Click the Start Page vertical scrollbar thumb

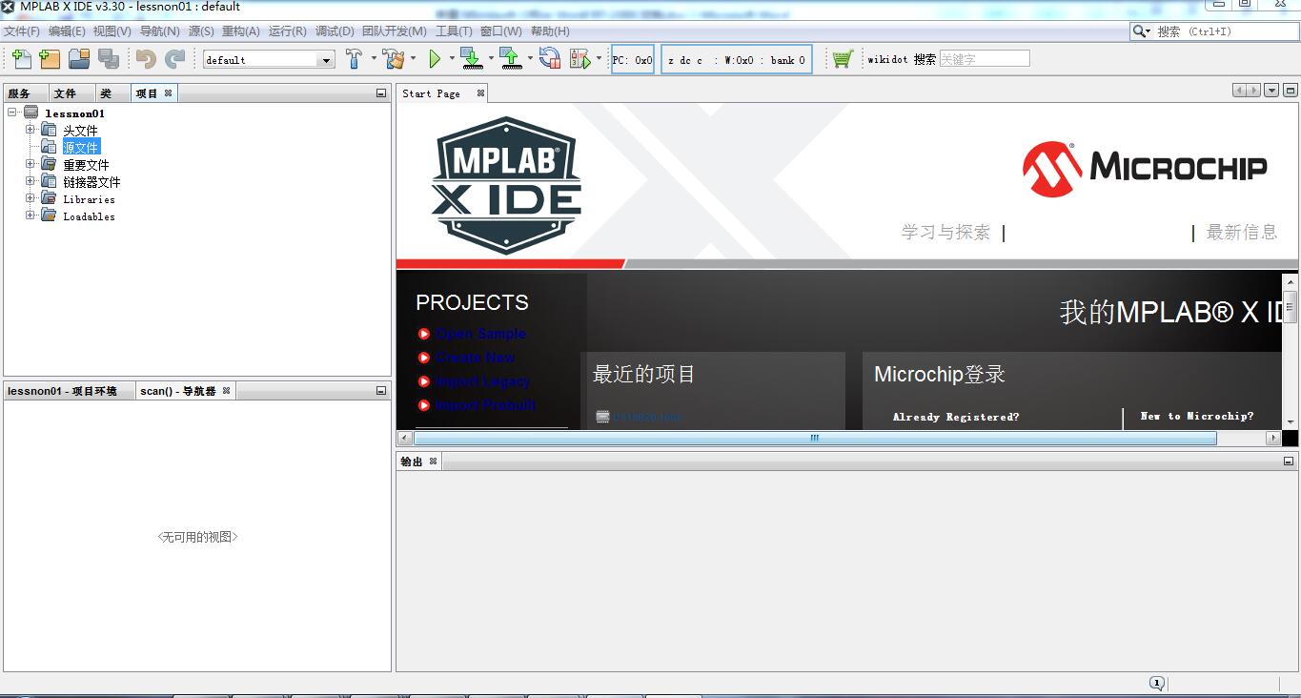pyautogui.click(x=1291, y=307)
